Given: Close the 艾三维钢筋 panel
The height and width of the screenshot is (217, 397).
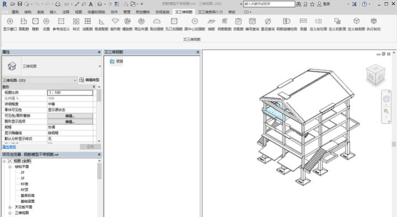Looking at the screenshot, I should pyautogui.click(x=198, y=52).
